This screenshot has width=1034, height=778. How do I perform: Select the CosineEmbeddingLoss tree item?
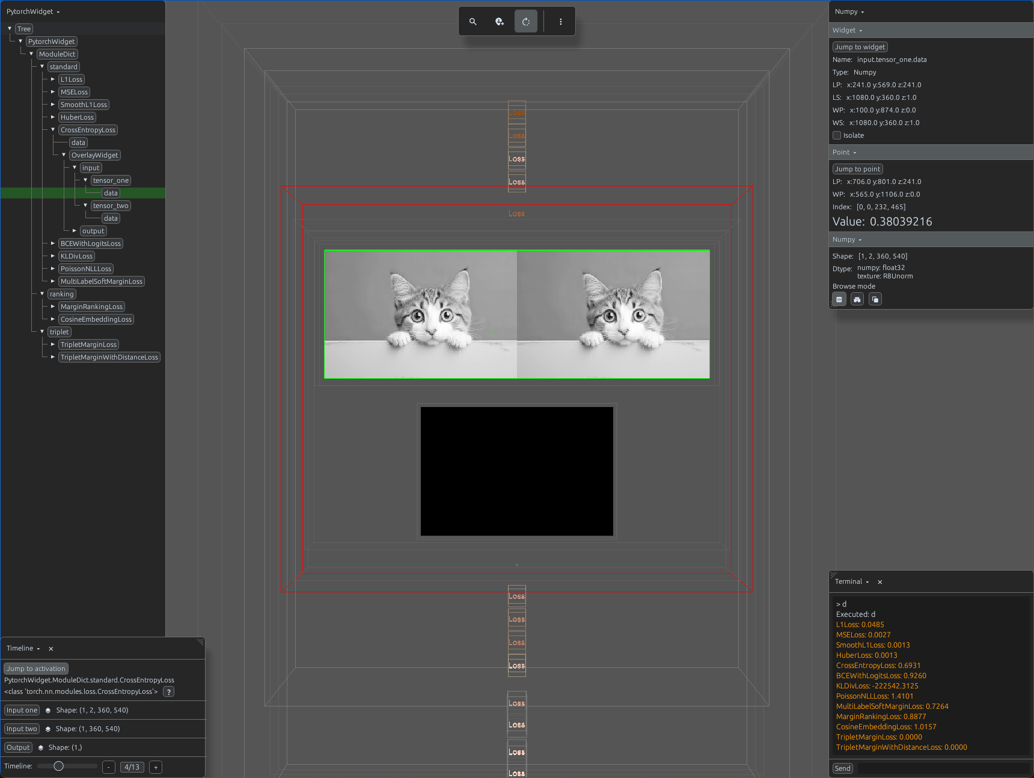(x=96, y=319)
